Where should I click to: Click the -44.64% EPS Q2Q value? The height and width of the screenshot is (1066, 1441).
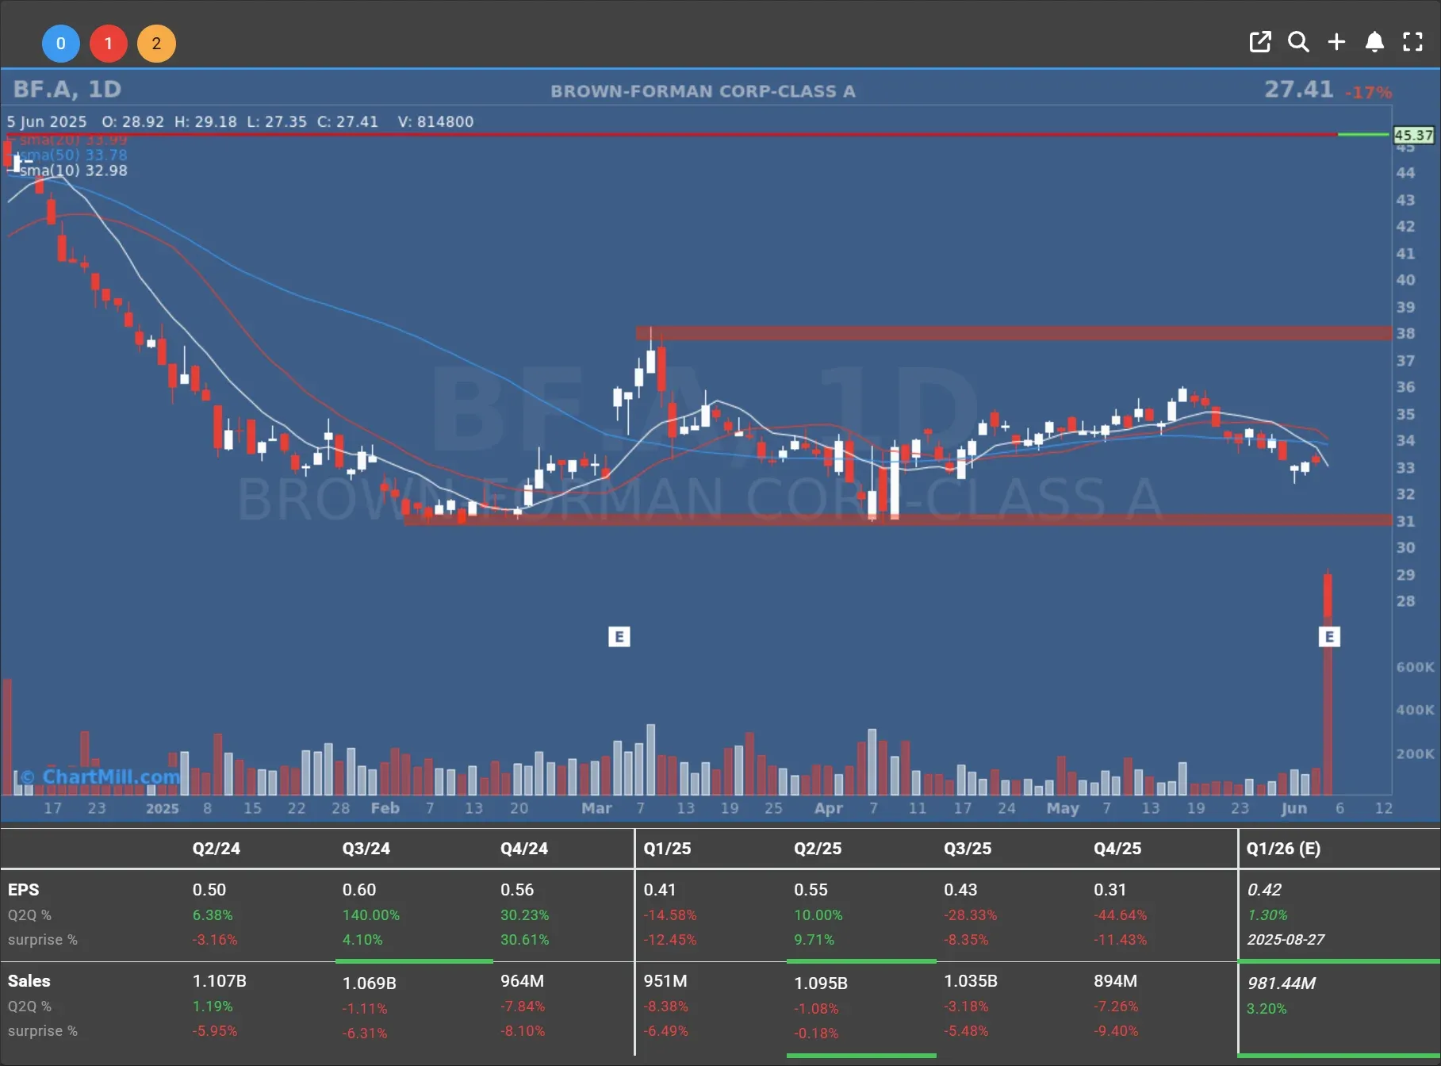click(x=1121, y=915)
